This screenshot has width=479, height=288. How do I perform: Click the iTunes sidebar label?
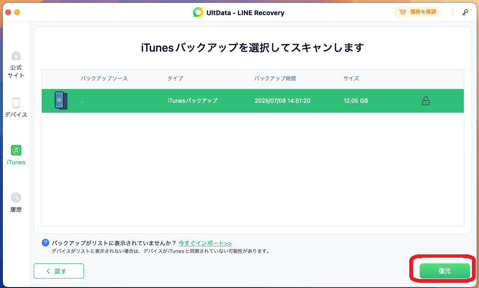pyautogui.click(x=16, y=162)
